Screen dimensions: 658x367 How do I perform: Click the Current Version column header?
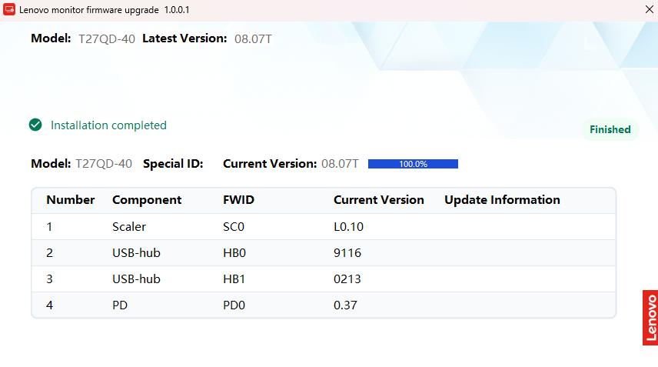click(x=378, y=200)
